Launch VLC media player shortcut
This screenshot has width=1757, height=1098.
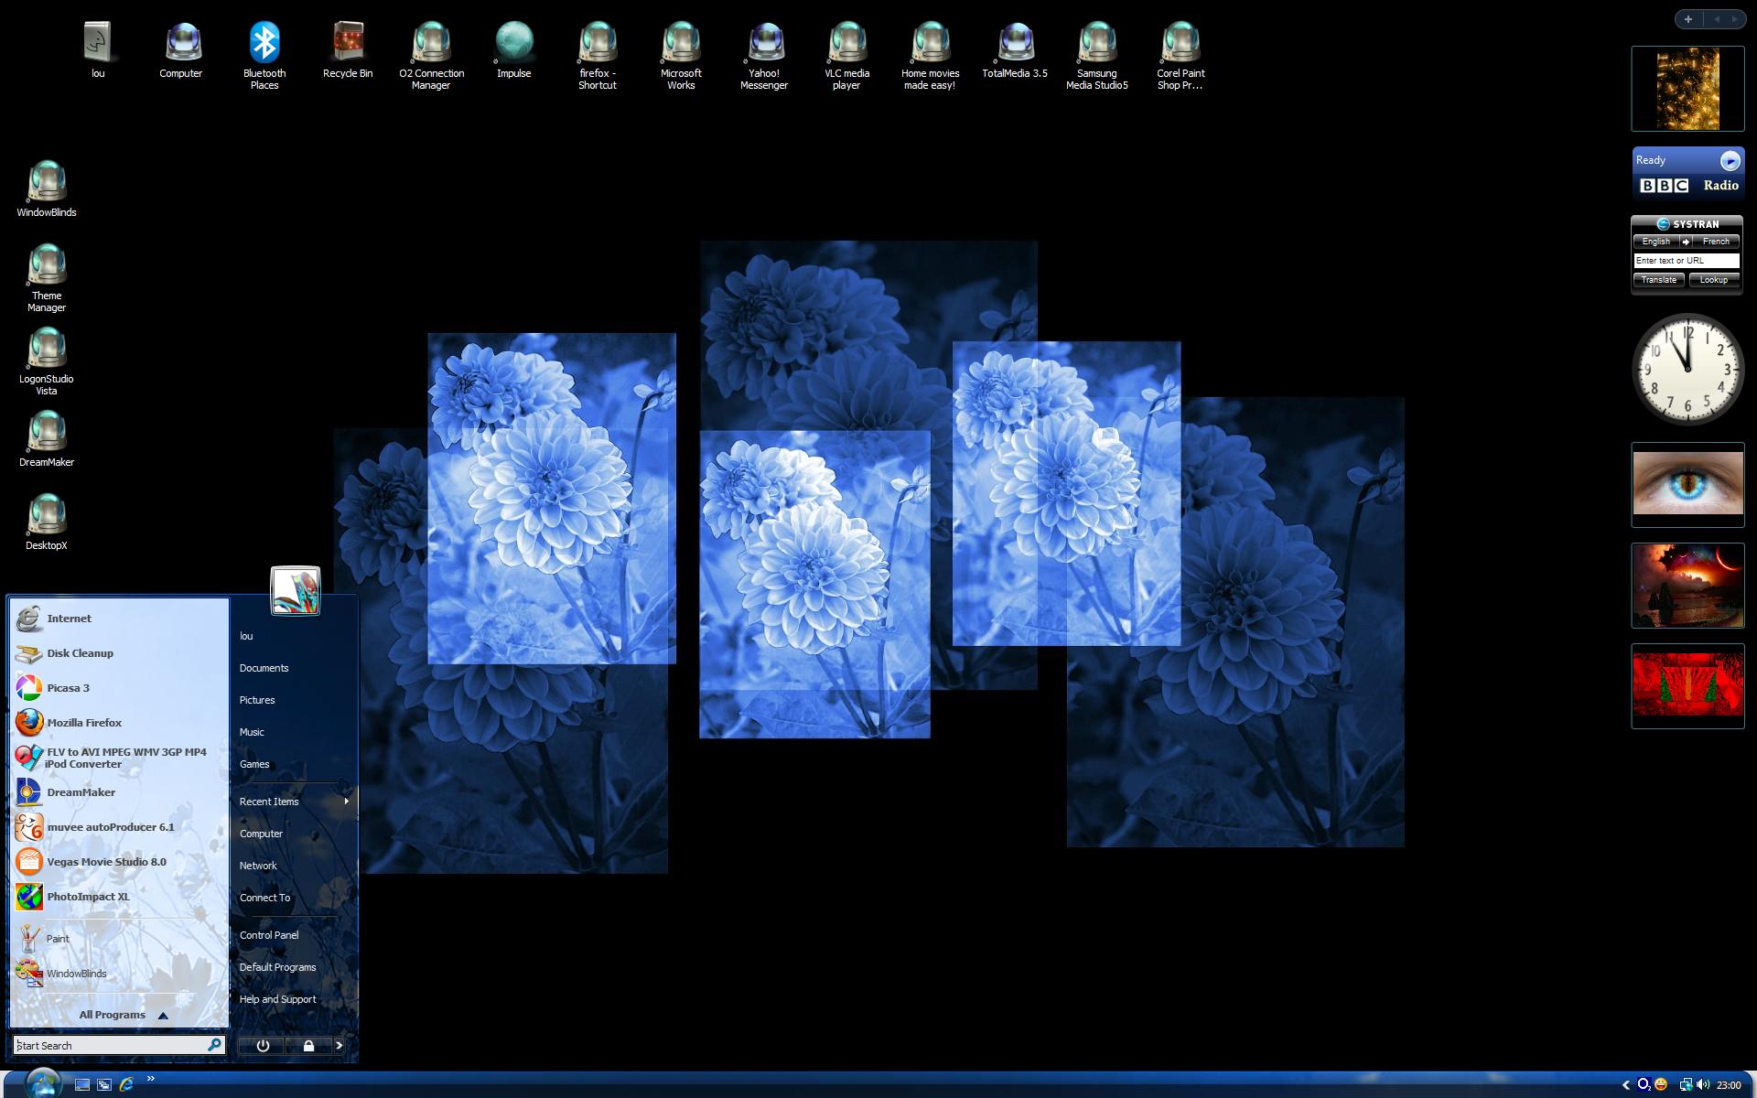846,55
